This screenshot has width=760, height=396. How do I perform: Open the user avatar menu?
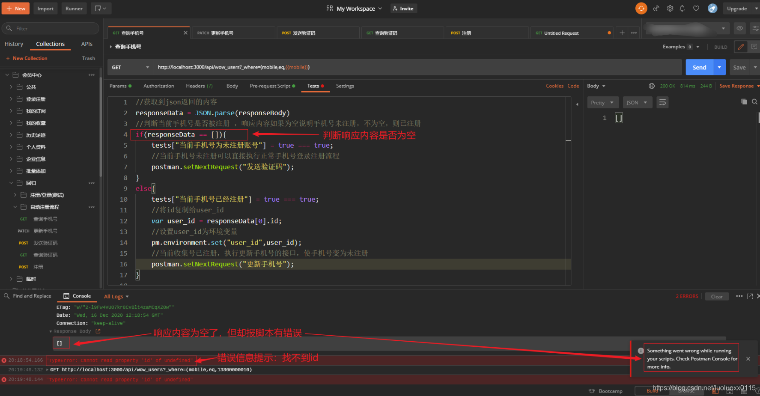tap(712, 9)
